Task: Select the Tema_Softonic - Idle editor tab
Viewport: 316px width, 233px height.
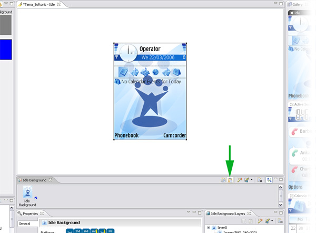Action: click(x=38, y=4)
